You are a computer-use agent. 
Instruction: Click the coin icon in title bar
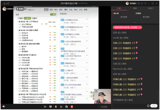[x=139, y=3]
